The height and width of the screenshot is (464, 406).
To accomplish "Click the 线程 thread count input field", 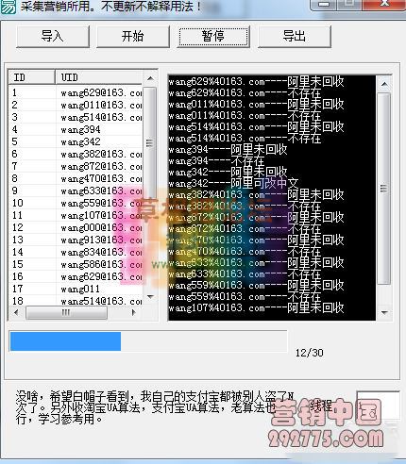I will 379,406.
